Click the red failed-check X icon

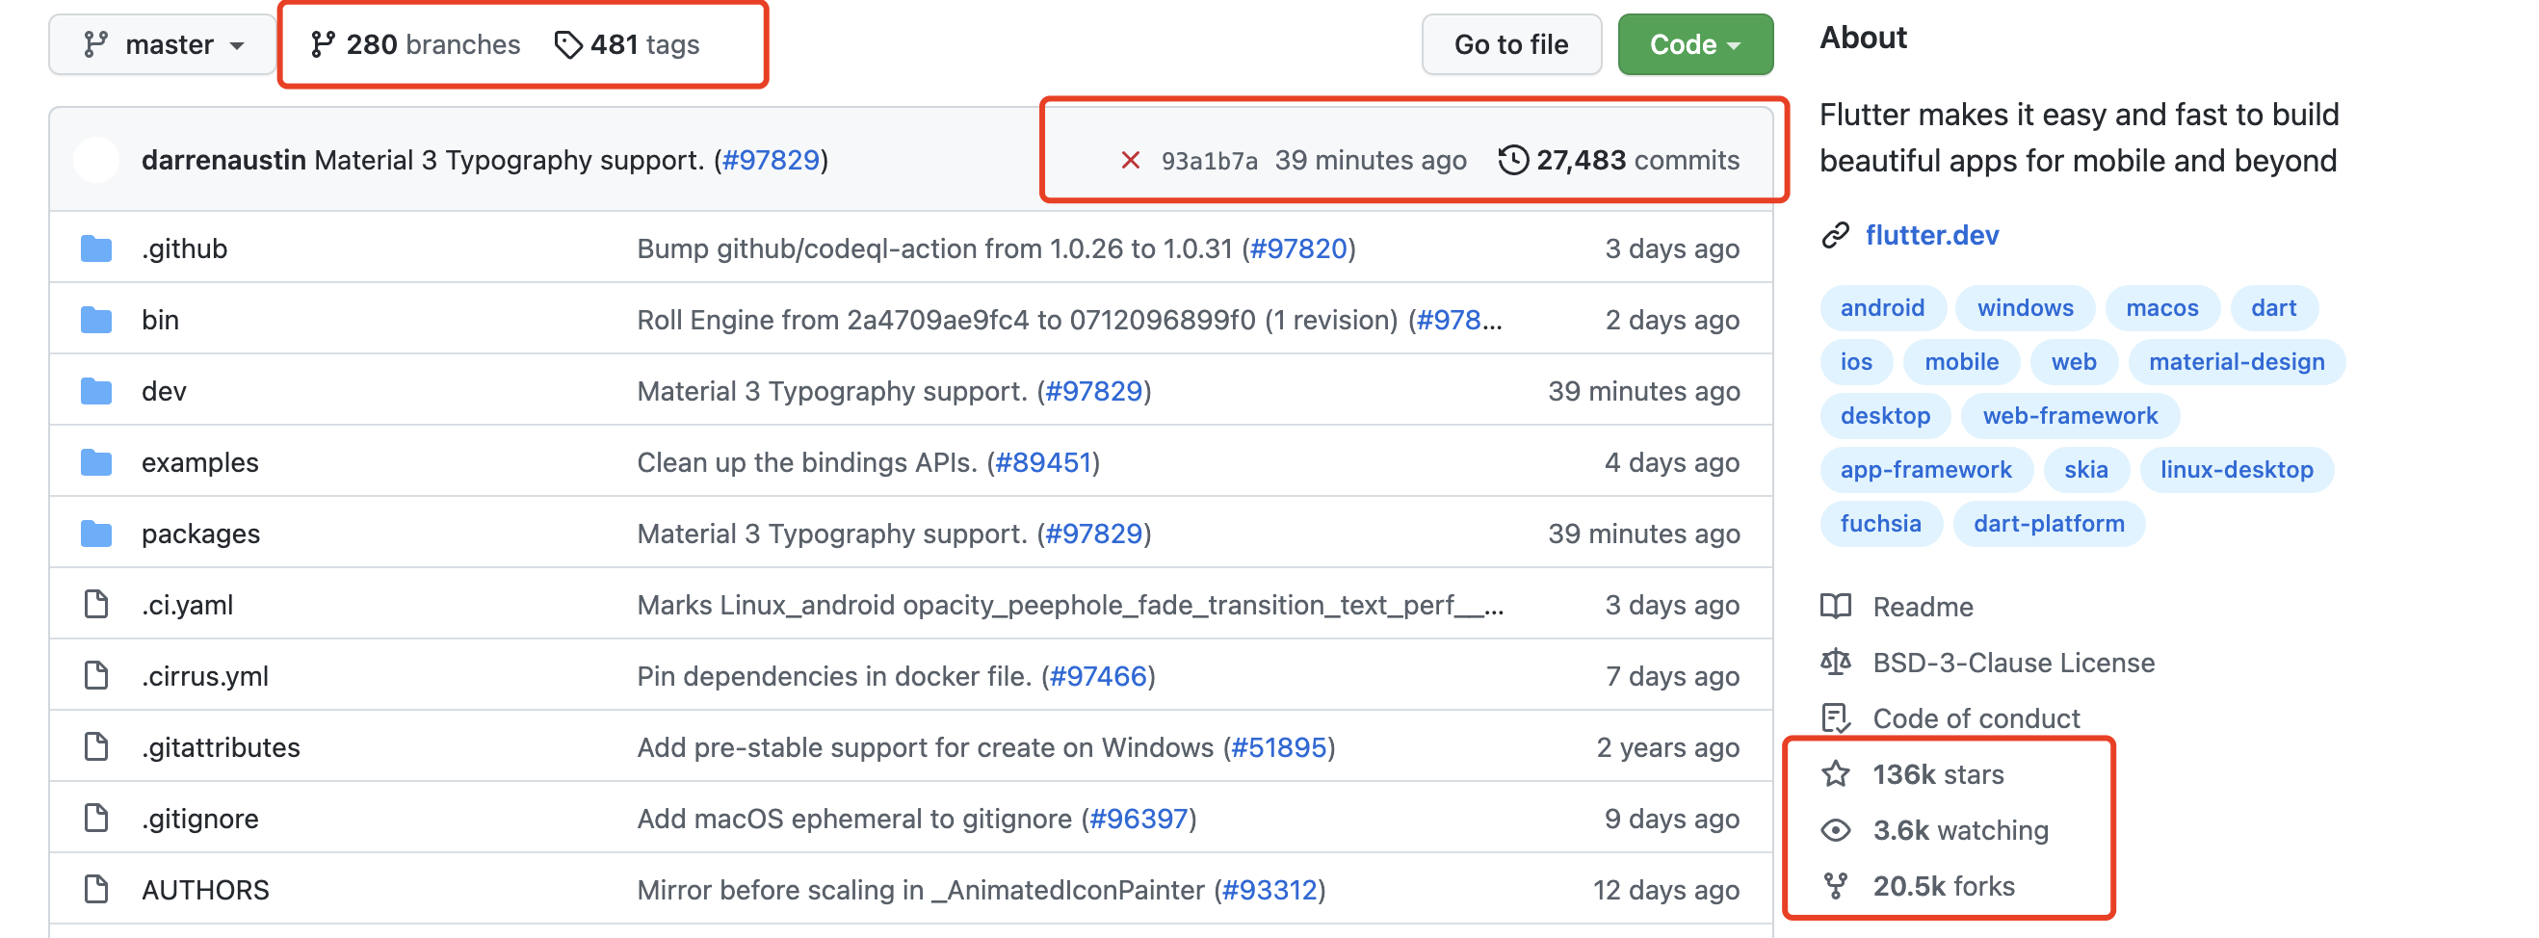tap(1131, 160)
